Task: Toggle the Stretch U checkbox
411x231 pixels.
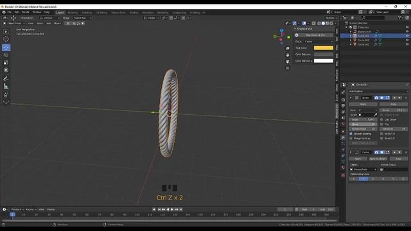Action: (x=381, y=133)
